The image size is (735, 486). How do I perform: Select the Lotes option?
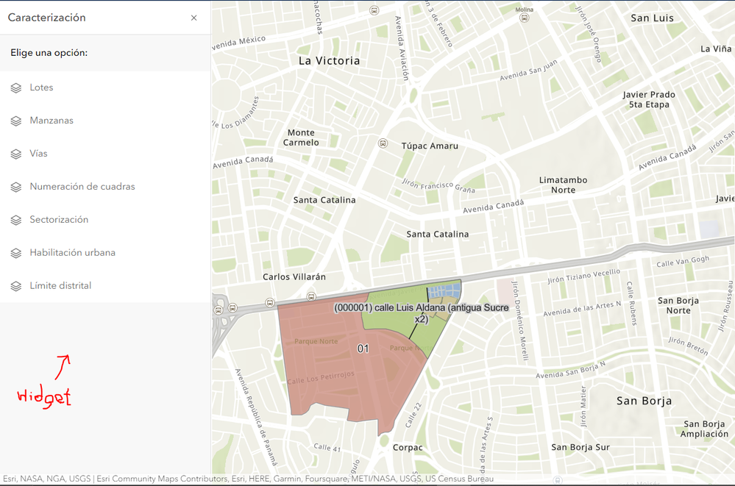pyautogui.click(x=105, y=87)
